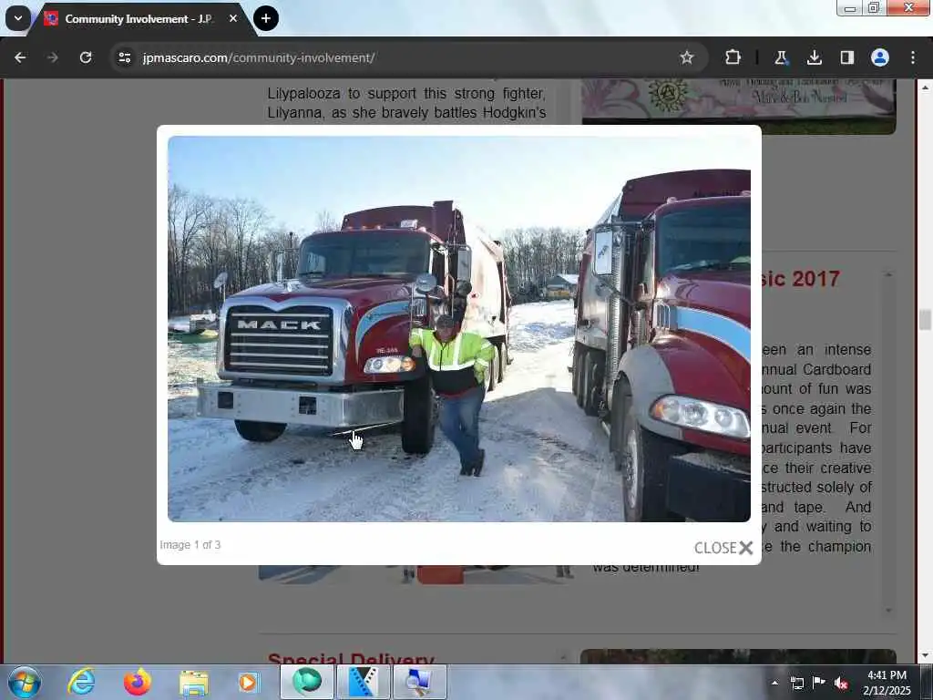Open Windows Media Player taskbar icon

coord(248,682)
